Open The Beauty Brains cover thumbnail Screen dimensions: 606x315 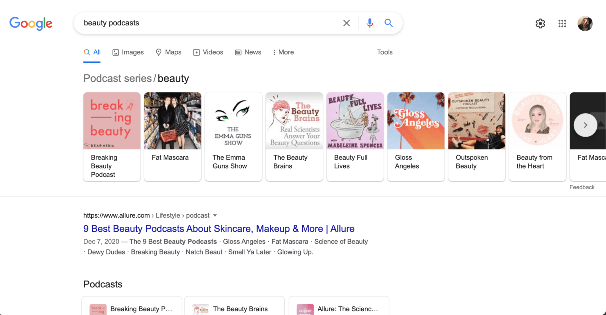tap(294, 121)
